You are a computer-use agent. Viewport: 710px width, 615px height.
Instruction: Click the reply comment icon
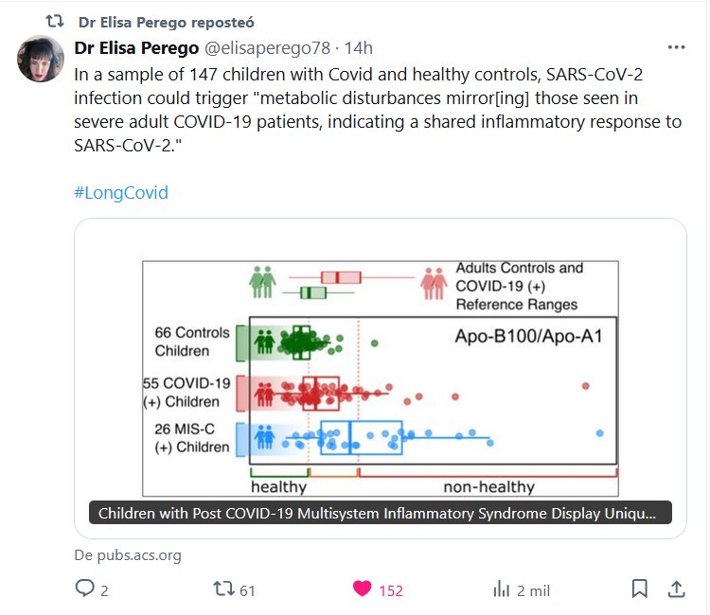coord(85,589)
